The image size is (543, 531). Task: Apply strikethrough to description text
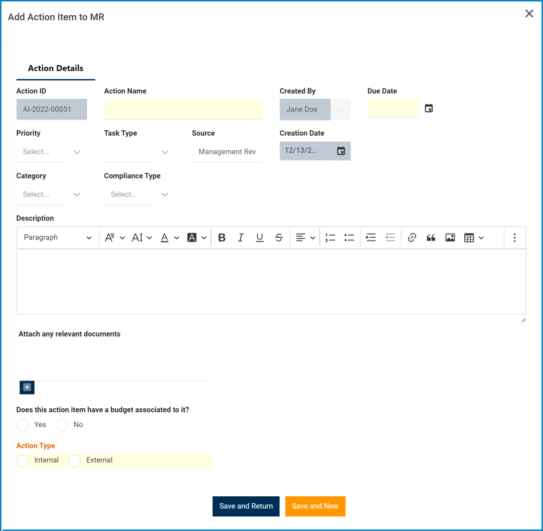click(x=279, y=237)
